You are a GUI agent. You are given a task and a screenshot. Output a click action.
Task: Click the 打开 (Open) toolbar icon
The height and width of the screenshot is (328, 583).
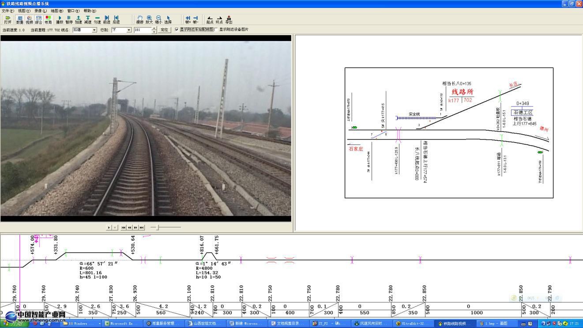8,19
